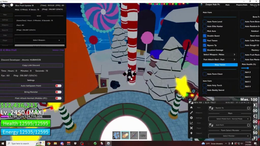The image size is (260, 146).
Task: Click the Roblox taskbar icon
Action: tap(108, 143)
